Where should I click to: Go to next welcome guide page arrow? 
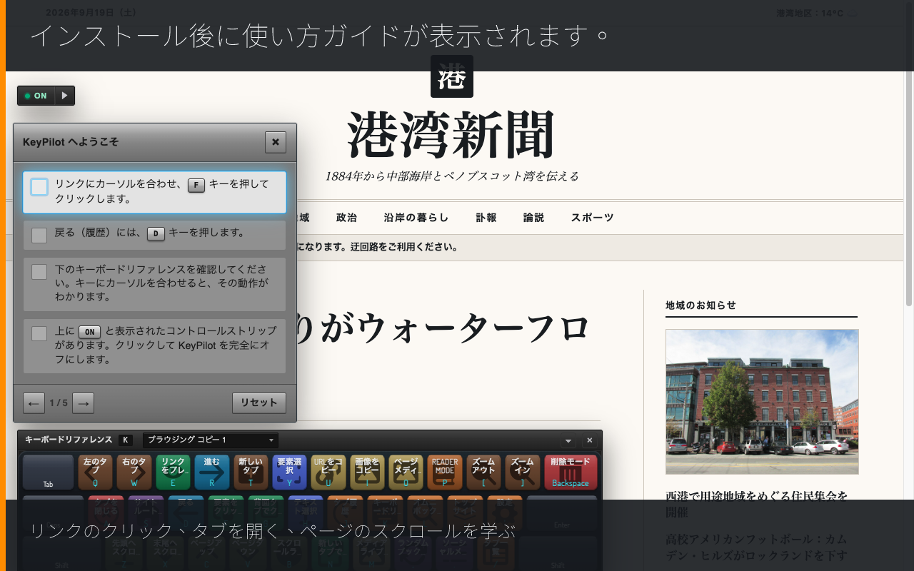coord(83,403)
